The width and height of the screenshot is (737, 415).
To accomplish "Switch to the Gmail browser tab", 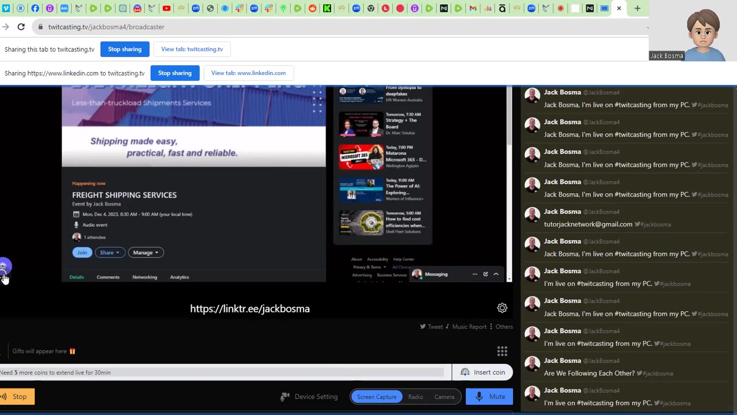I will tap(473, 9).
